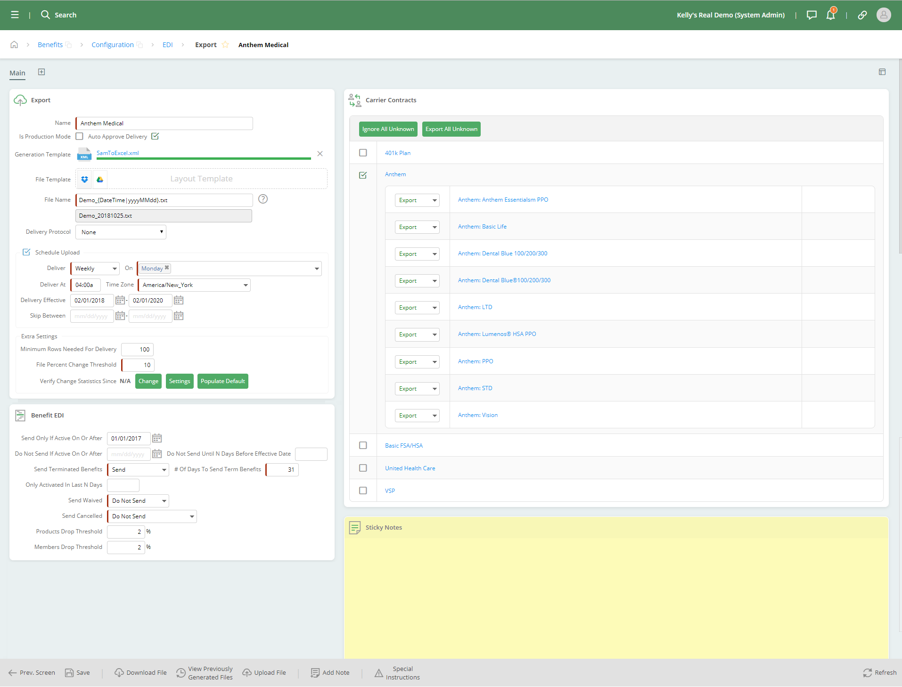The height and width of the screenshot is (687, 902).
Task: Check the Basic FSA/HSA carrier checkbox
Action: coord(363,445)
